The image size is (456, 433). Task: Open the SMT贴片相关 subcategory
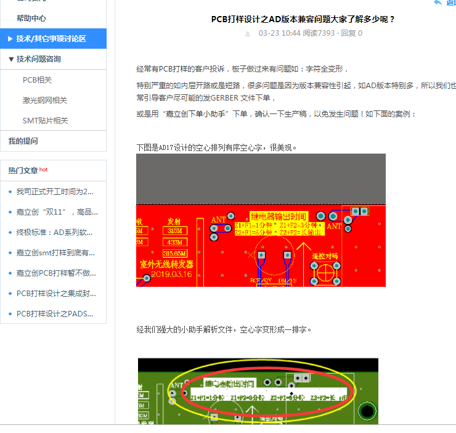tap(45, 120)
